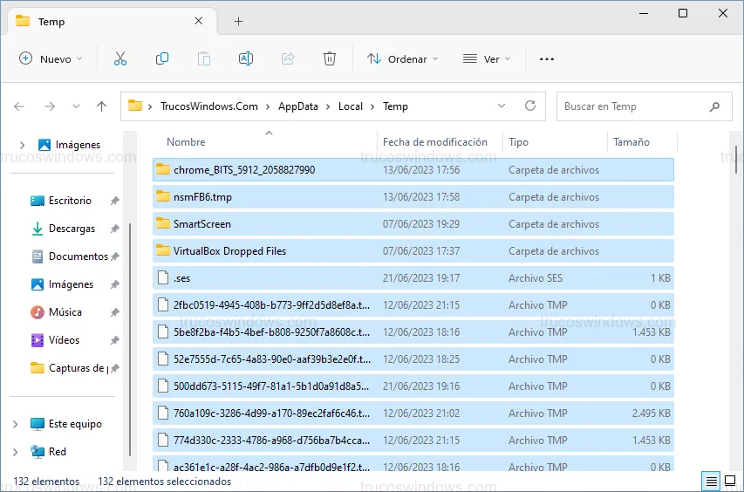Sort by Fecha de modificación column header
Image resolution: width=744 pixels, height=492 pixels.
(434, 142)
